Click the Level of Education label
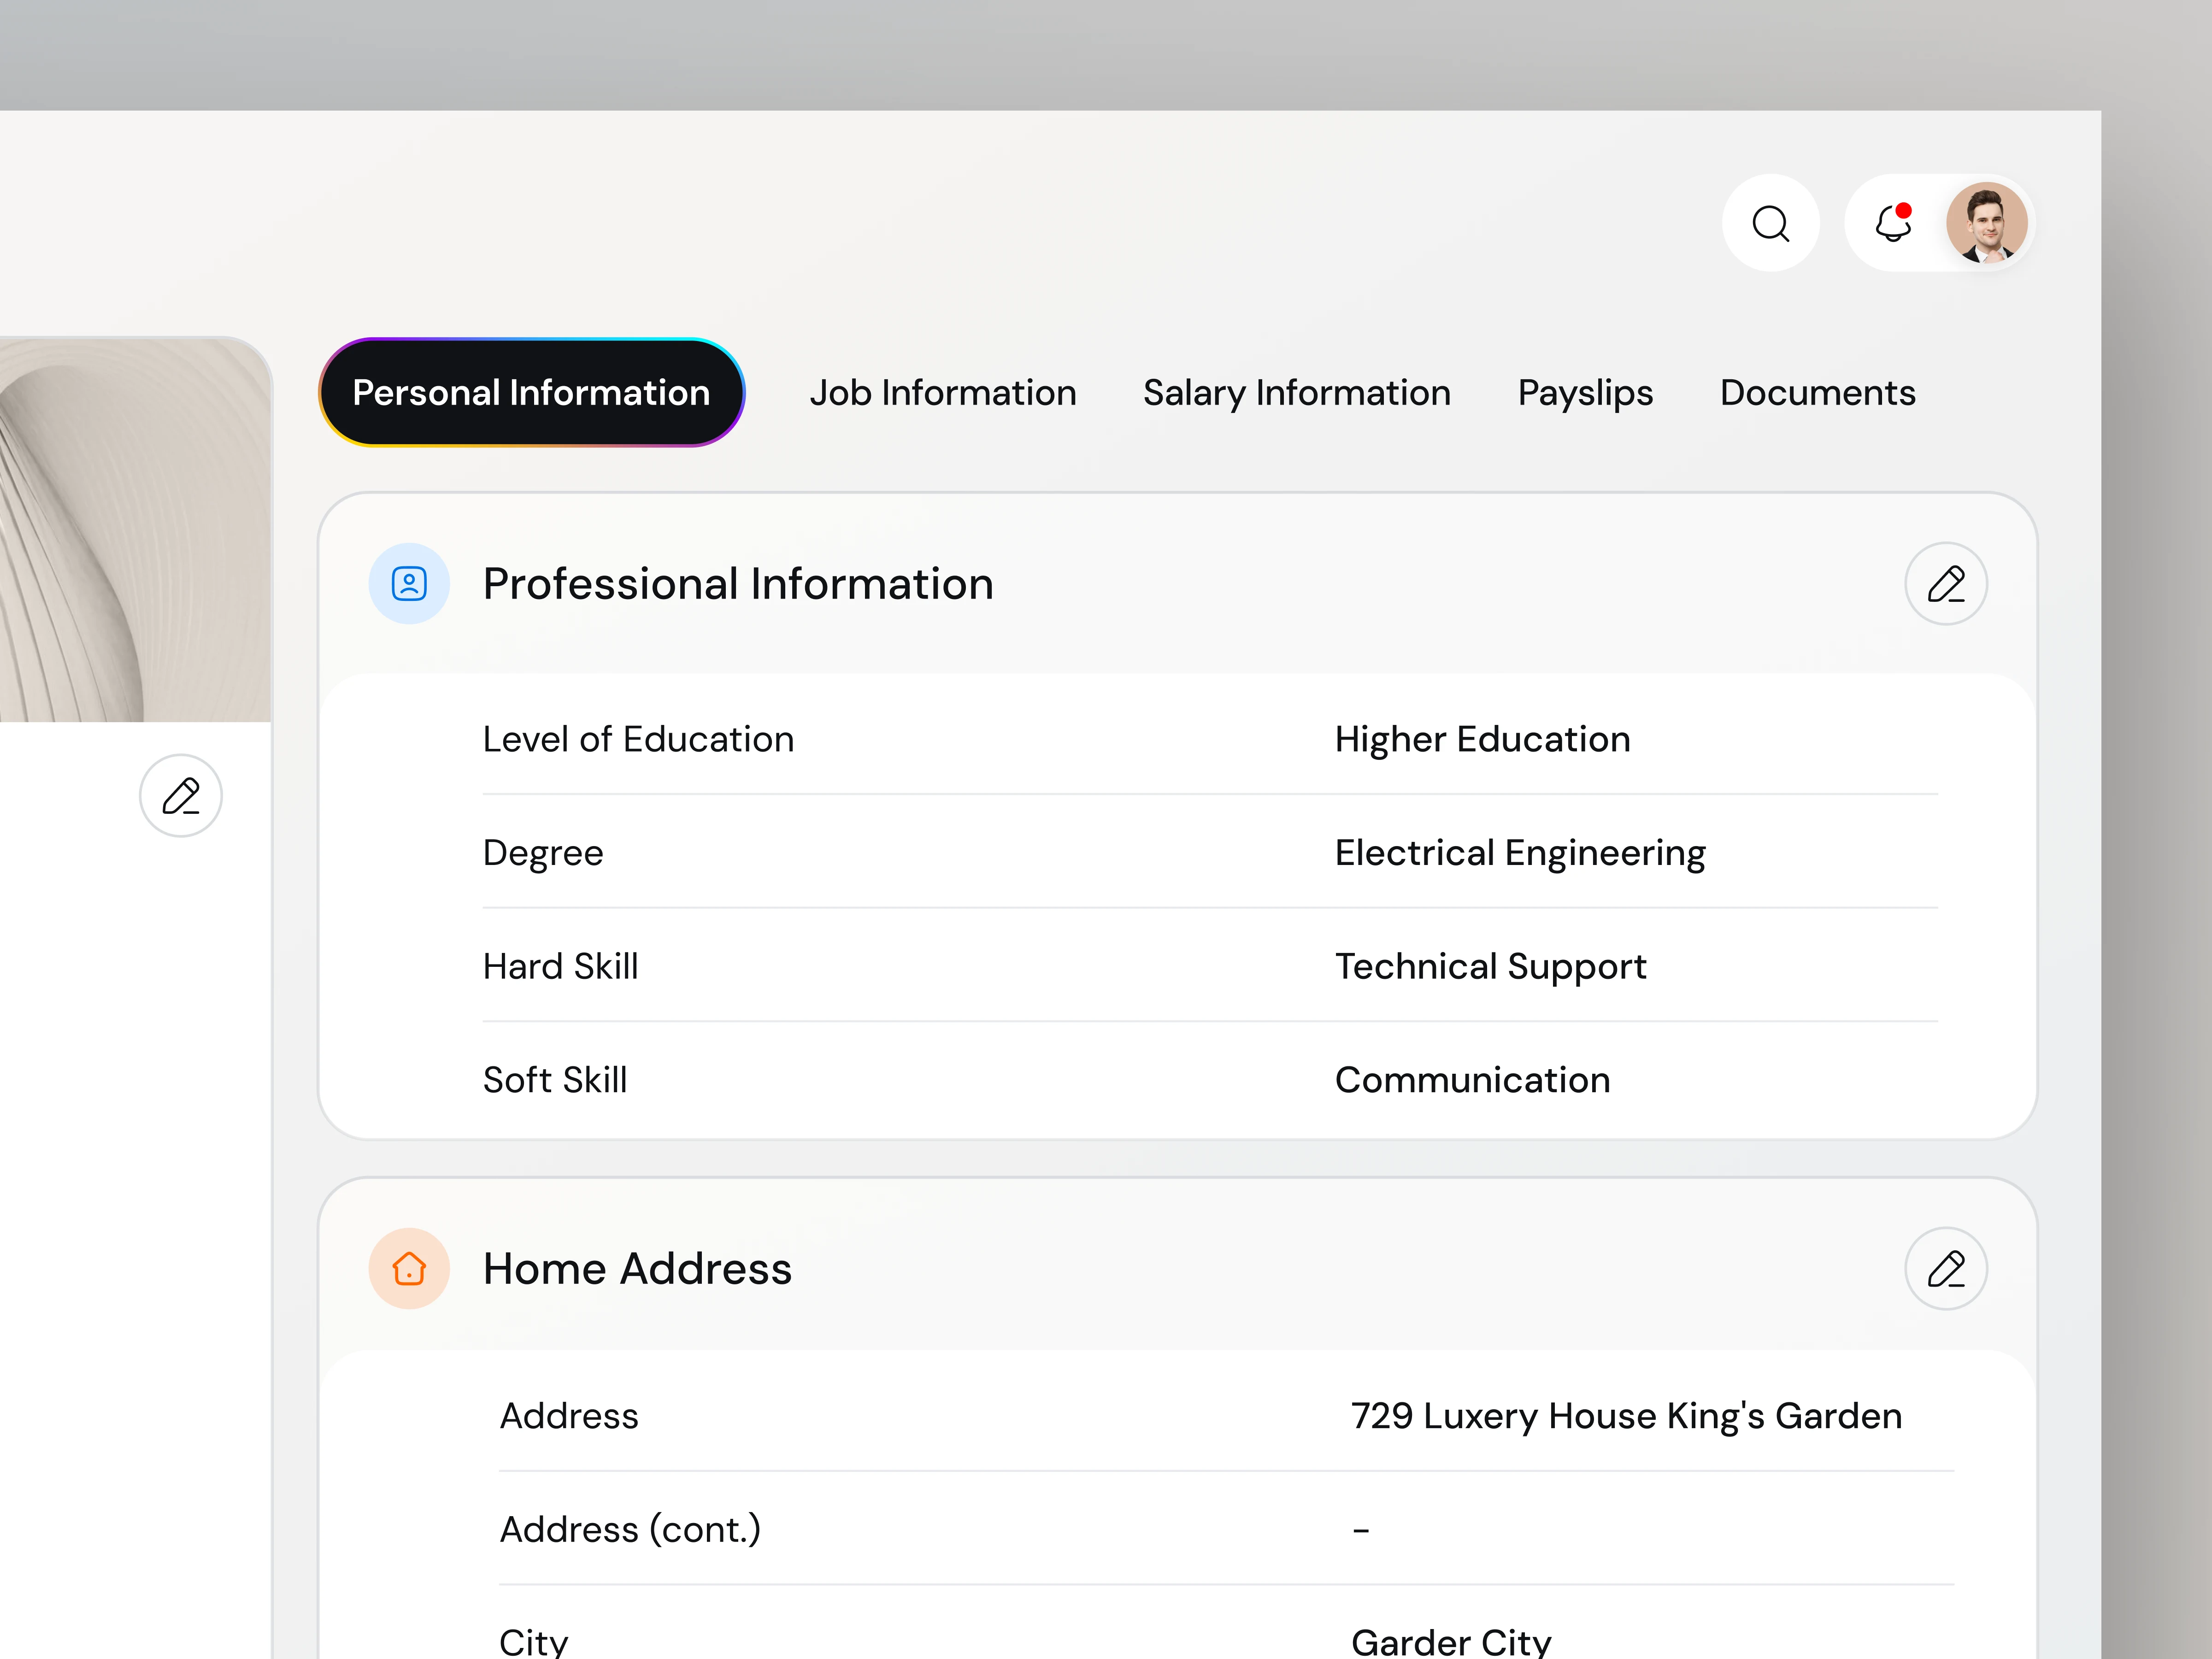 point(638,739)
